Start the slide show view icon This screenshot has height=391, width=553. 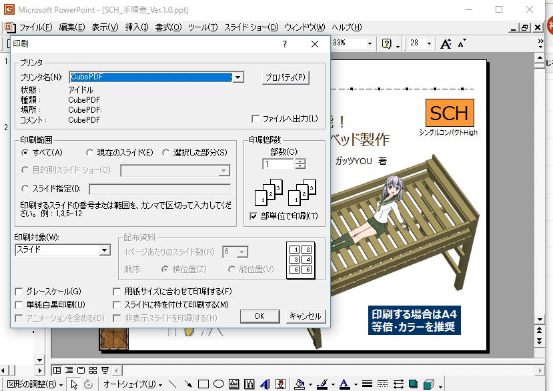(105, 370)
